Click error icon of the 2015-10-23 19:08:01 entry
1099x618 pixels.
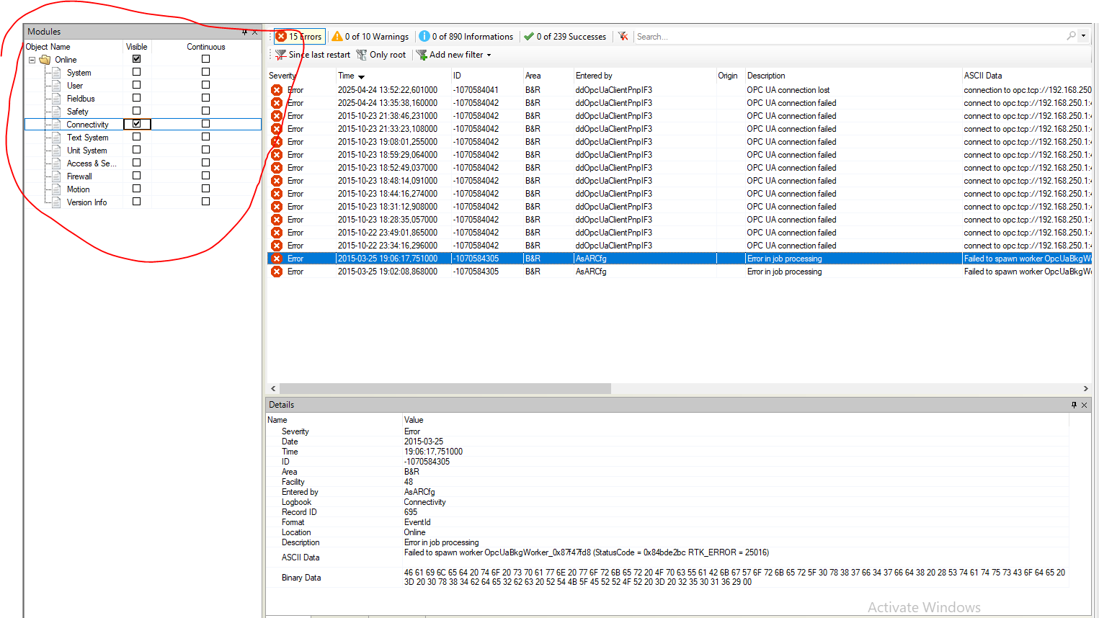(277, 142)
